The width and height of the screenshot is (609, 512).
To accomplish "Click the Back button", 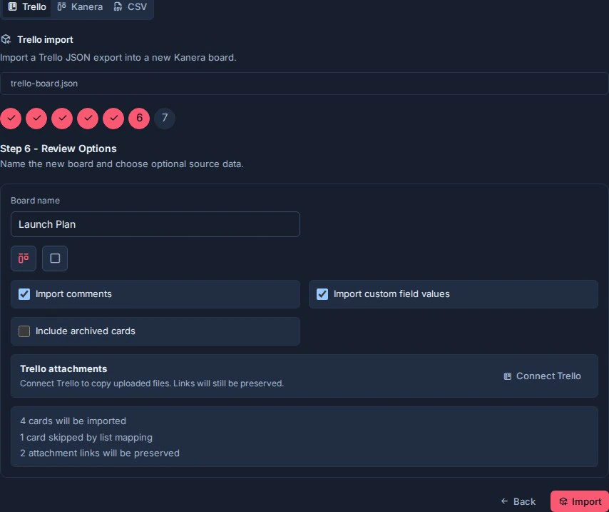I will coord(518,501).
